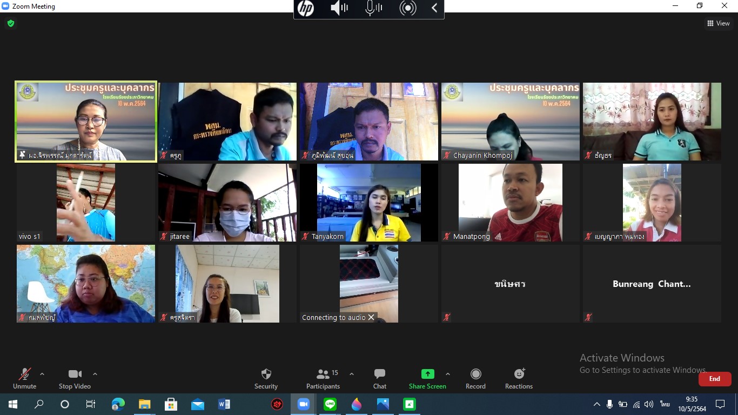The height and width of the screenshot is (415, 738).
Task: Open the Chat panel
Action: (x=380, y=379)
